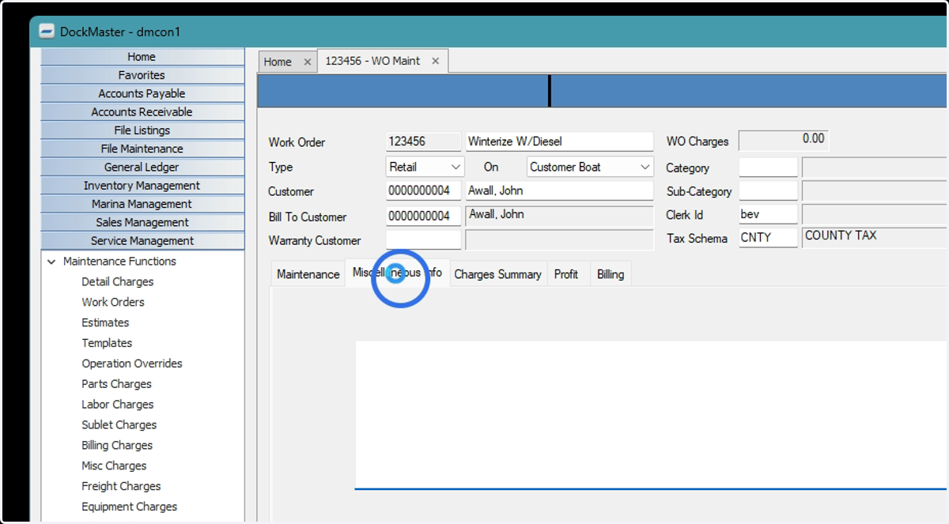Open the Billing tab
This screenshot has height=524, width=949.
(x=611, y=274)
